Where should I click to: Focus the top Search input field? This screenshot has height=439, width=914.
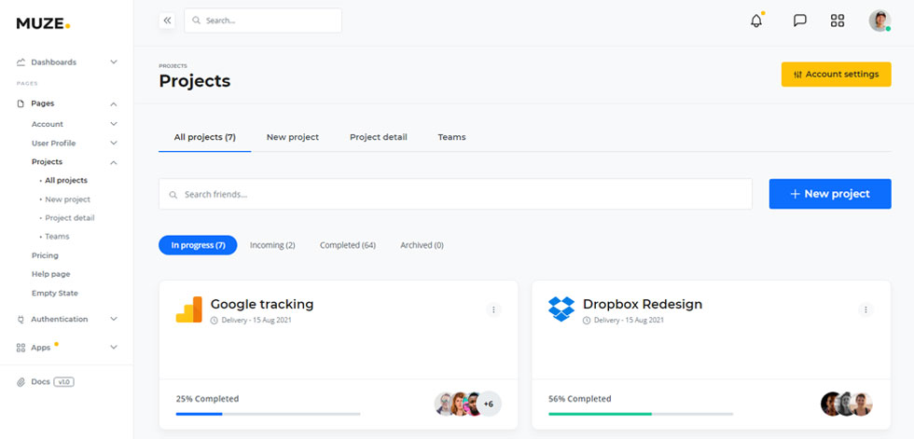pyautogui.click(x=263, y=21)
